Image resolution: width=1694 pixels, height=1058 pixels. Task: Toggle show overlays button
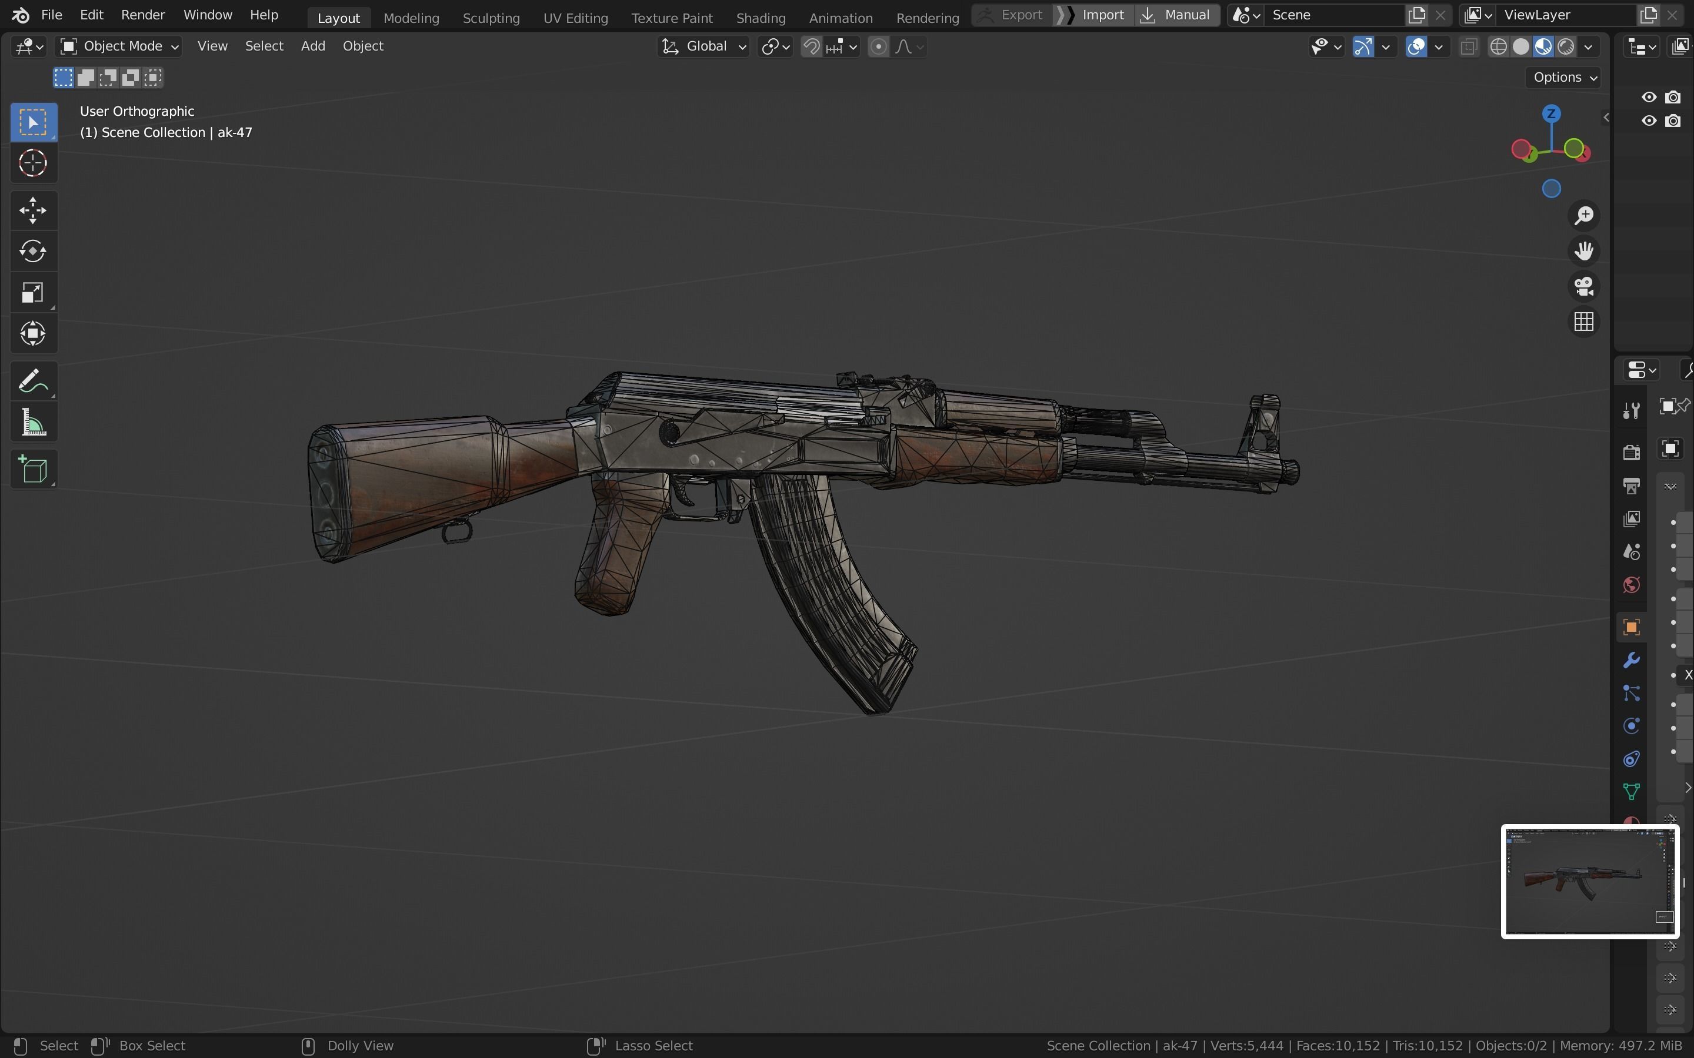(x=1416, y=47)
